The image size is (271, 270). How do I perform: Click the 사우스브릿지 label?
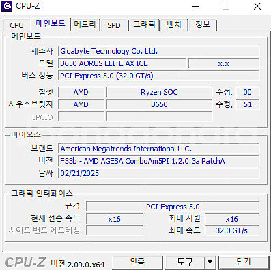click(x=31, y=104)
